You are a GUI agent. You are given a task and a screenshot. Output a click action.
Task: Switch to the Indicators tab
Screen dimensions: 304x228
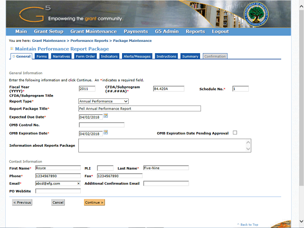109,56
